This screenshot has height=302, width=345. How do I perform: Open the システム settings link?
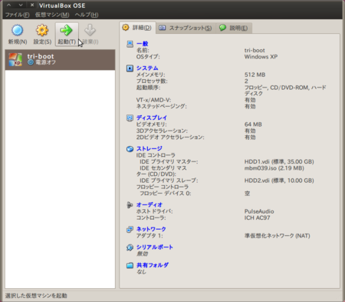(x=147, y=68)
